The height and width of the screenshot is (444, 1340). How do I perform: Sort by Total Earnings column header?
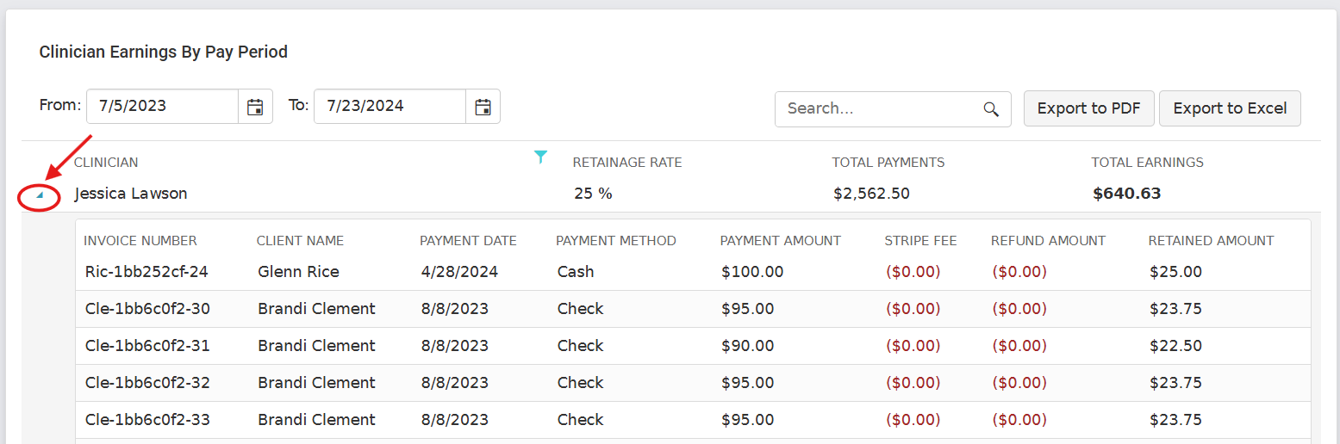tap(1148, 162)
